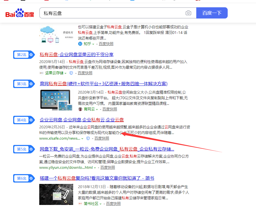Open result 私有云盘-企业网盘坚果云的干货分享
The height and width of the screenshot is (210, 256).
click(77, 55)
